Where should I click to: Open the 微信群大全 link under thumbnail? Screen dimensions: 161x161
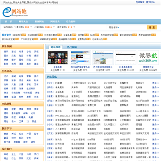(148, 67)
